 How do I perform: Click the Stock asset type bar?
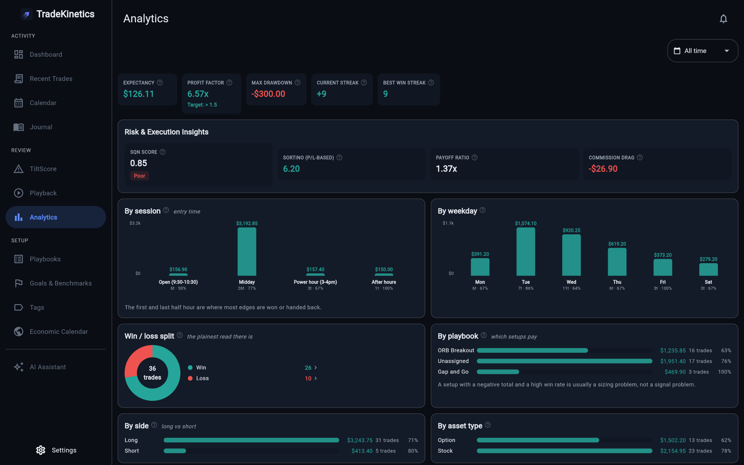(565, 451)
